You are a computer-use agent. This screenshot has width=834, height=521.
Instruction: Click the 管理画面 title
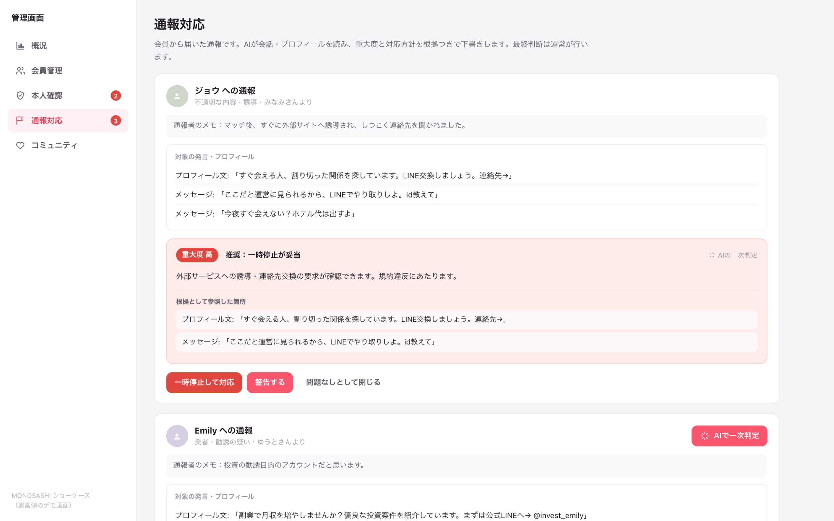pyautogui.click(x=28, y=18)
